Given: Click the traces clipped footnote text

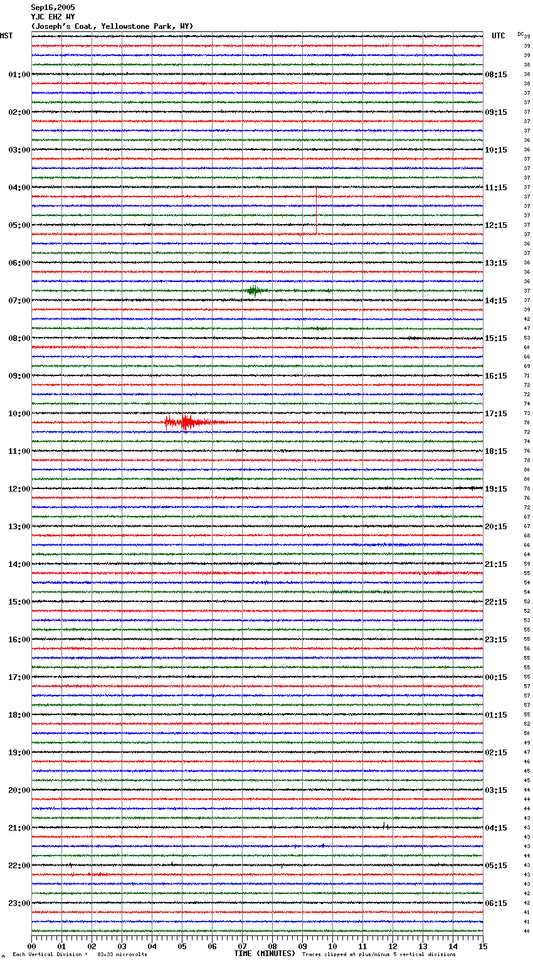Looking at the screenshot, I should click(379, 955).
